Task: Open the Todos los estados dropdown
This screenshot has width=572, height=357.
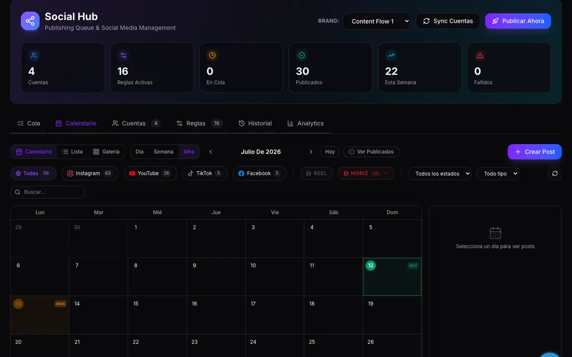Action: pyautogui.click(x=439, y=174)
